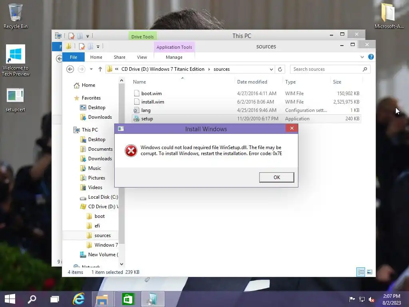409x307 pixels.
Task: Open the recent locations dropdown arrow
Action: (x=91, y=69)
